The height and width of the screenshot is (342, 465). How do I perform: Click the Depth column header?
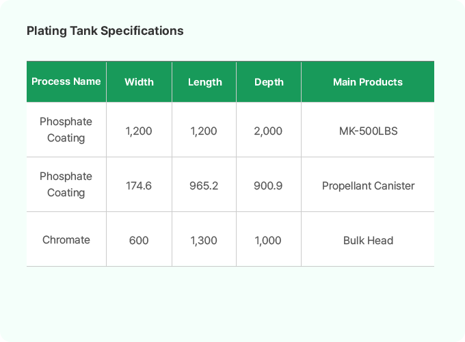click(x=269, y=82)
